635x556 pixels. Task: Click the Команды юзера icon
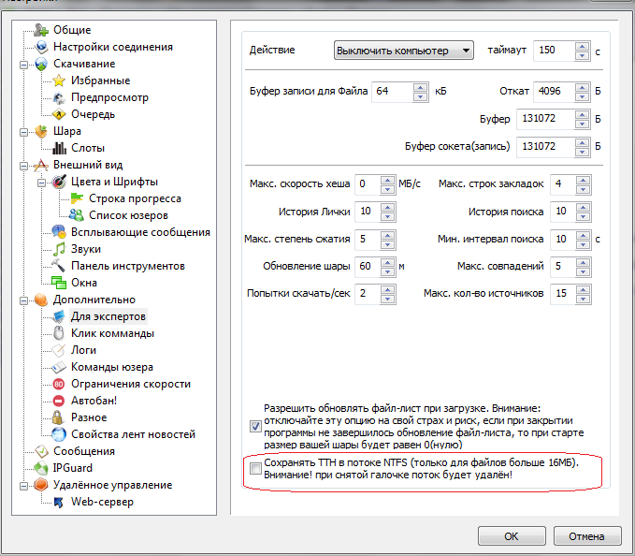pos(59,367)
